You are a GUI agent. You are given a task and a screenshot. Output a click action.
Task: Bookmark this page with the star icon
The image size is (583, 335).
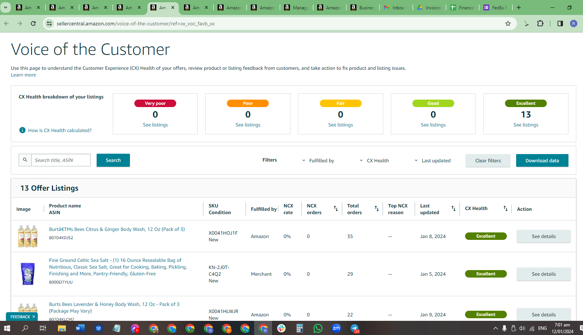(x=508, y=24)
